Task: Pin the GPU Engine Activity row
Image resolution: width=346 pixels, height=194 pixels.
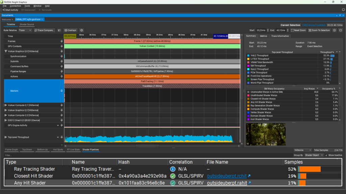Action: (x=61, y=125)
